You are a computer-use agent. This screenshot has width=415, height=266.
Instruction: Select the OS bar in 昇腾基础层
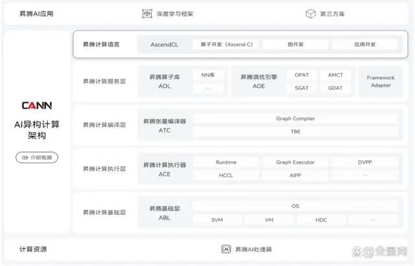pyautogui.click(x=294, y=206)
